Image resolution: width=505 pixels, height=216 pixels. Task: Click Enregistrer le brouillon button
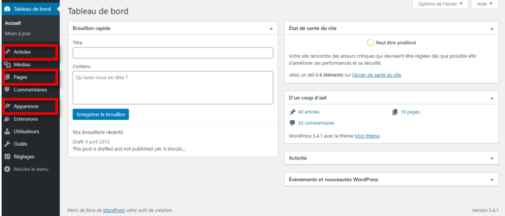pyautogui.click(x=101, y=114)
